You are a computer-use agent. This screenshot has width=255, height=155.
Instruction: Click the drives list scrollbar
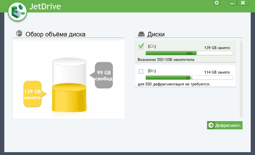[241, 79]
